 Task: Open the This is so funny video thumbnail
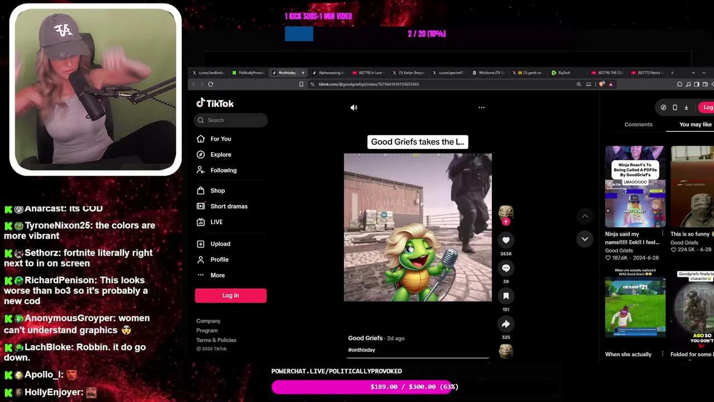[x=692, y=186]
